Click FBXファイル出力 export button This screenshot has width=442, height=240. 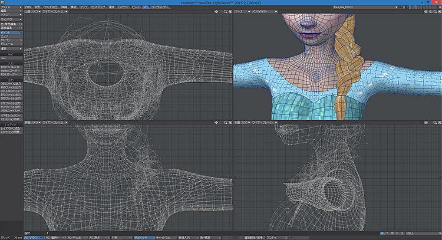coord(11,87)
